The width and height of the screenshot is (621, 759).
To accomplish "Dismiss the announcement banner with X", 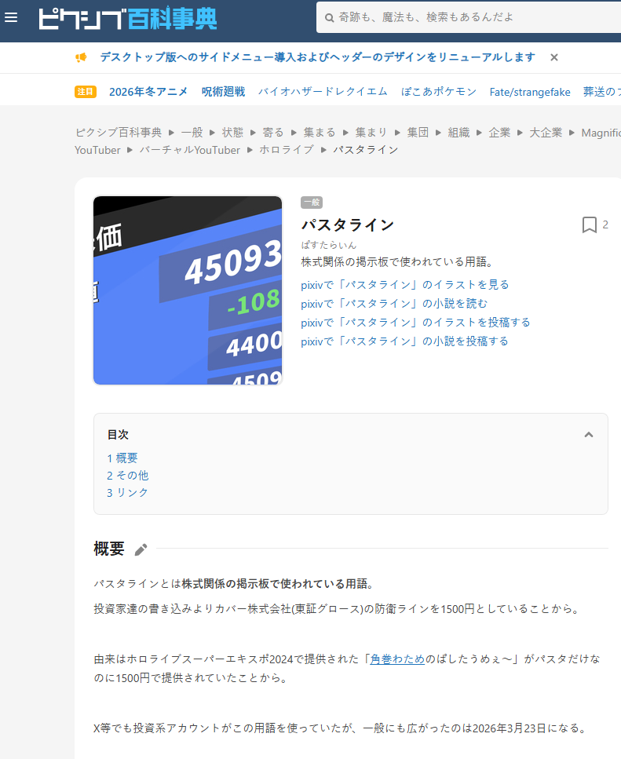I will coord(554,57).
